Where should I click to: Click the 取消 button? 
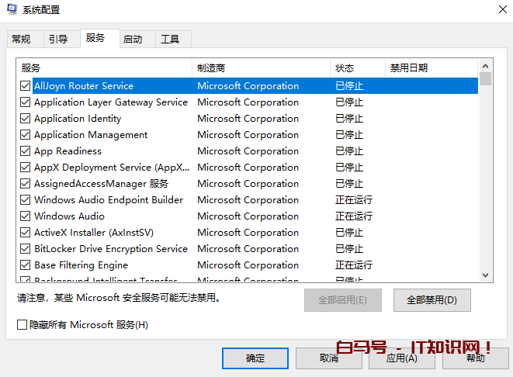[x=328, y=358]
